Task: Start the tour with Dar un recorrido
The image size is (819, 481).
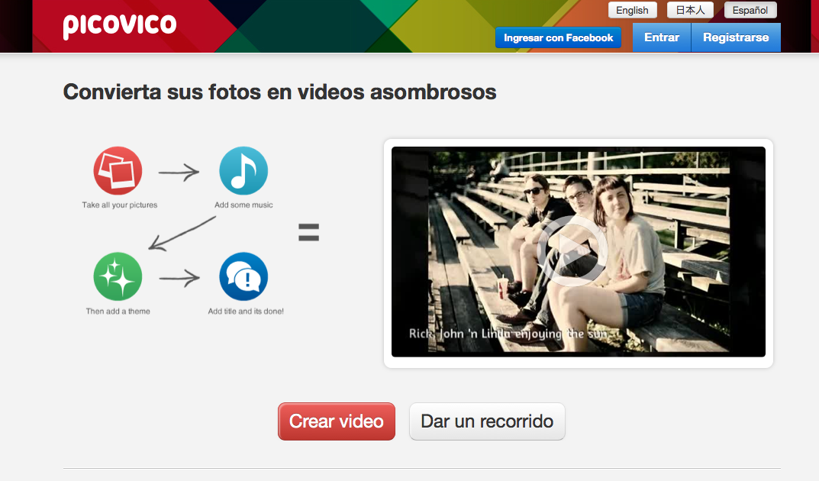Action: (487, 421)
